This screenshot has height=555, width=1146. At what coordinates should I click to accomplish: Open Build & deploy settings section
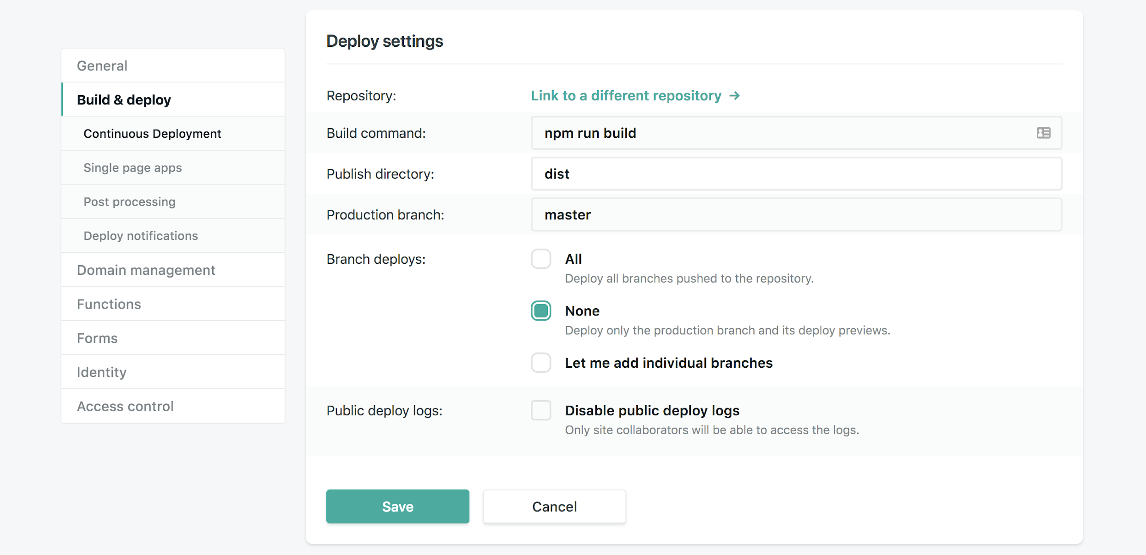tap(124, 100)
